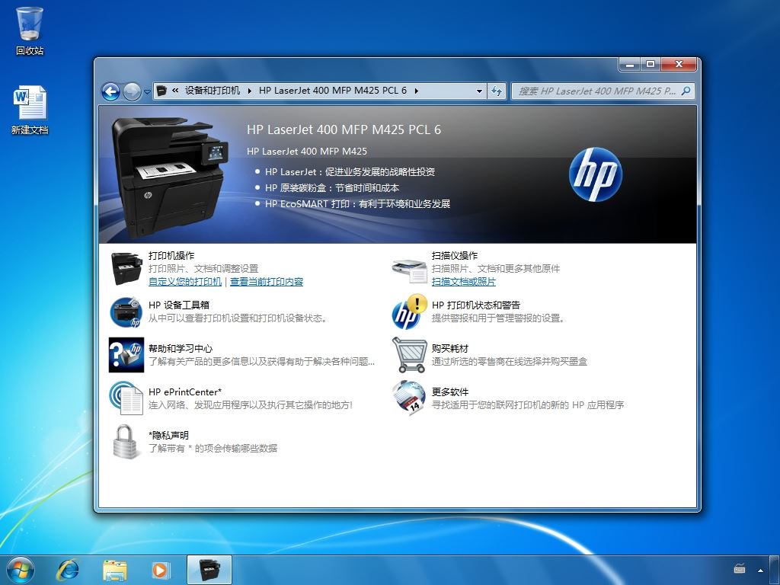The image size is (780, 585).
Task: Click the 提供警报和用于管理警报的设置 description
Action: point(498,318)
